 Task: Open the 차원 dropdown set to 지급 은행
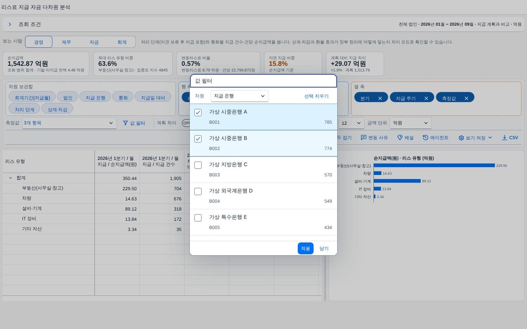240,96
